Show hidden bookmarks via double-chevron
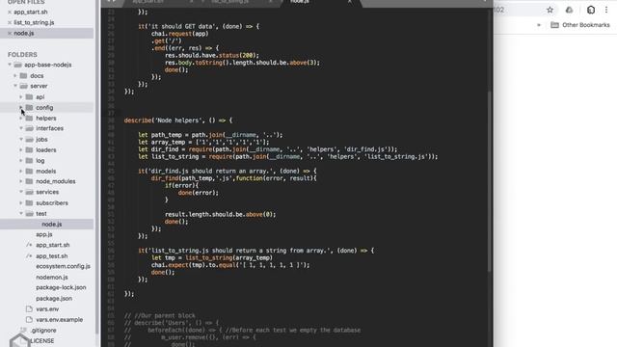Screen dimensions: 617x347 pyautogui.click(x=539, y=25)
